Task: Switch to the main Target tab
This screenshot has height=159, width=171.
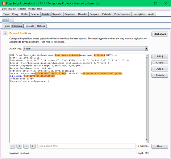Action: pyautogui.click(x=6, y=14)
